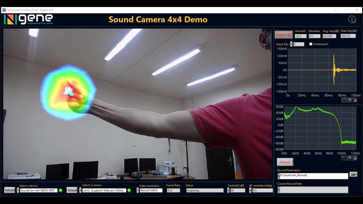Click the app icon in the title bar
Image resolution: width=363 pixels, height=204 pixels.
(x=4, y=10)
